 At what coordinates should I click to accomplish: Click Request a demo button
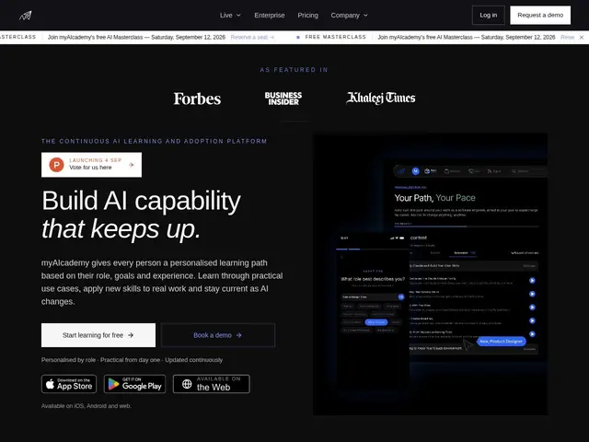(540, 15)
